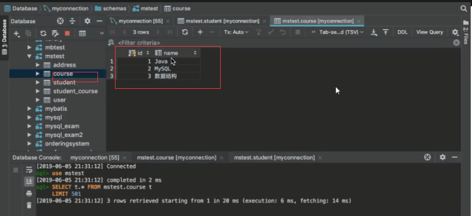Click myconnection in the breadcrumb

point(70,8)
